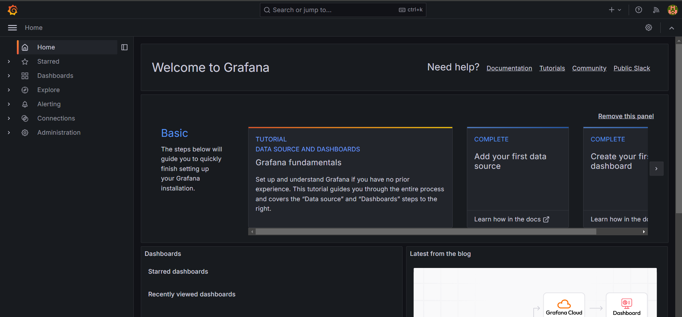Screen dimensions: 682x317
Task: Click the Search or jump to field
Action: (x=343, y=10)
